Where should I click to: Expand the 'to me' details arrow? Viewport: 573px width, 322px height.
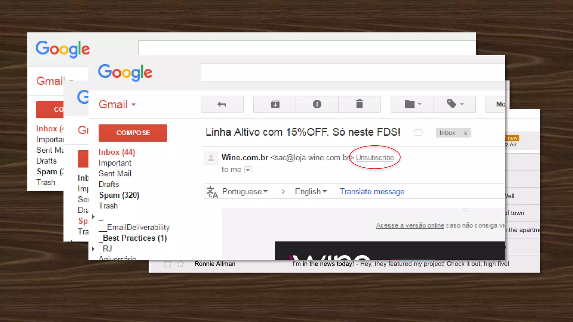click(248, 170)
